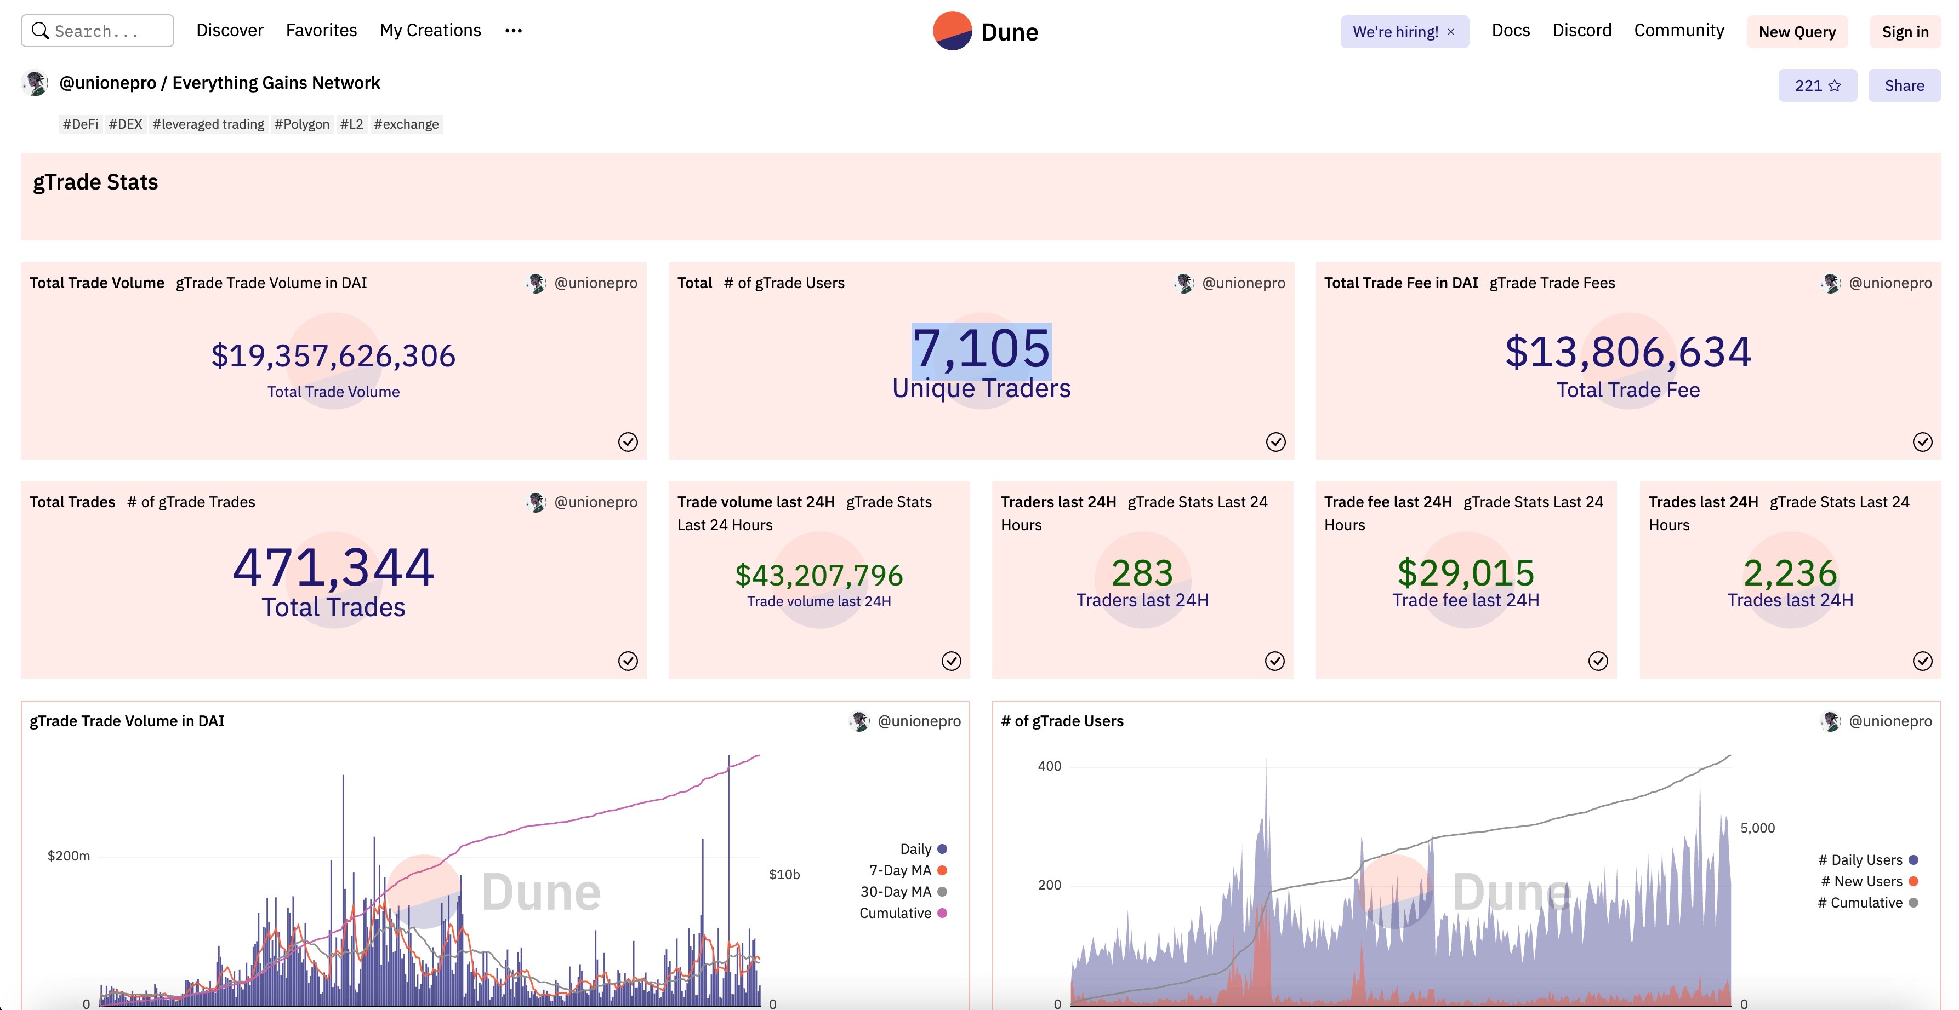Viewport: 1959px width, 1010px height.
Task: Click the Search input field
Action: [x=106, y=31]
